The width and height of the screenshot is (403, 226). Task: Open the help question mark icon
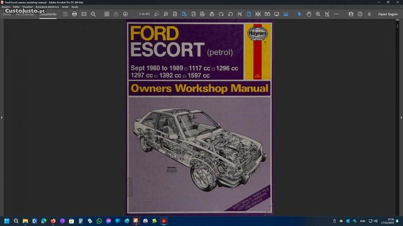[x=360, y=14]
